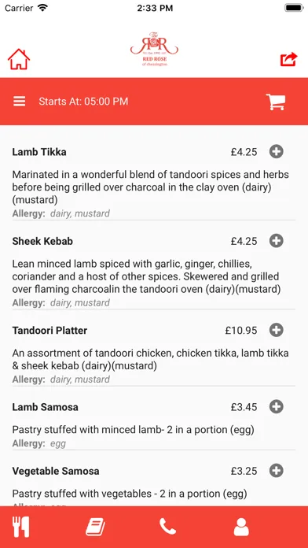This screenshot has height=548, width=308.
Task: Select the Vegetable Samosa item name
Action: coord(56,471)
